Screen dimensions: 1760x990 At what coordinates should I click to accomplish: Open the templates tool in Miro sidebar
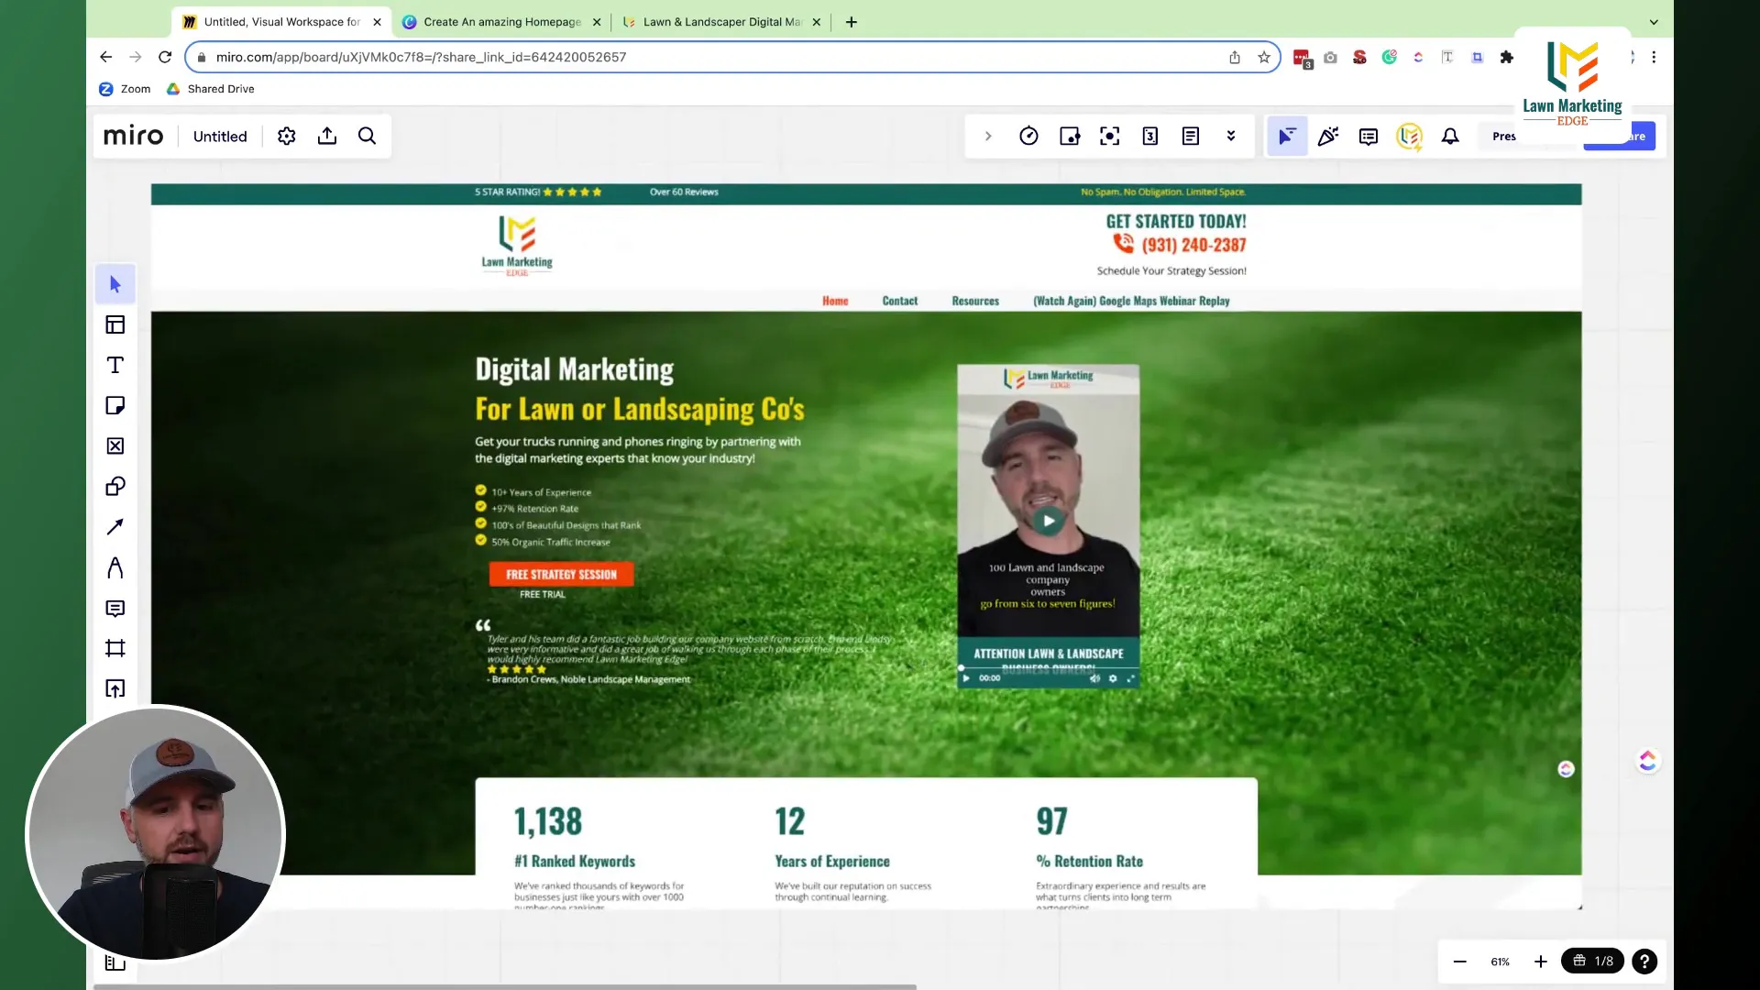115,324
